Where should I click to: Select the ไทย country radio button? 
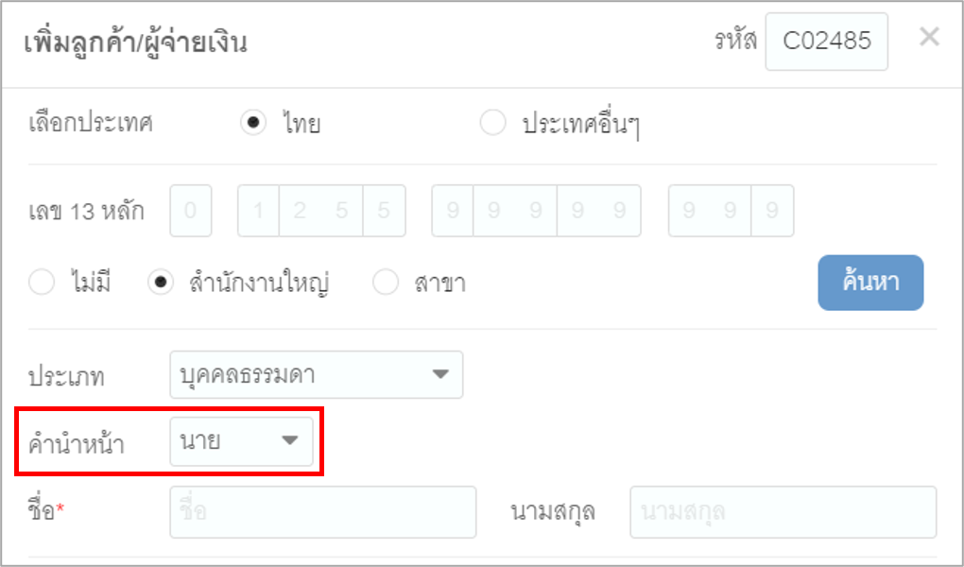pos(253,122)
